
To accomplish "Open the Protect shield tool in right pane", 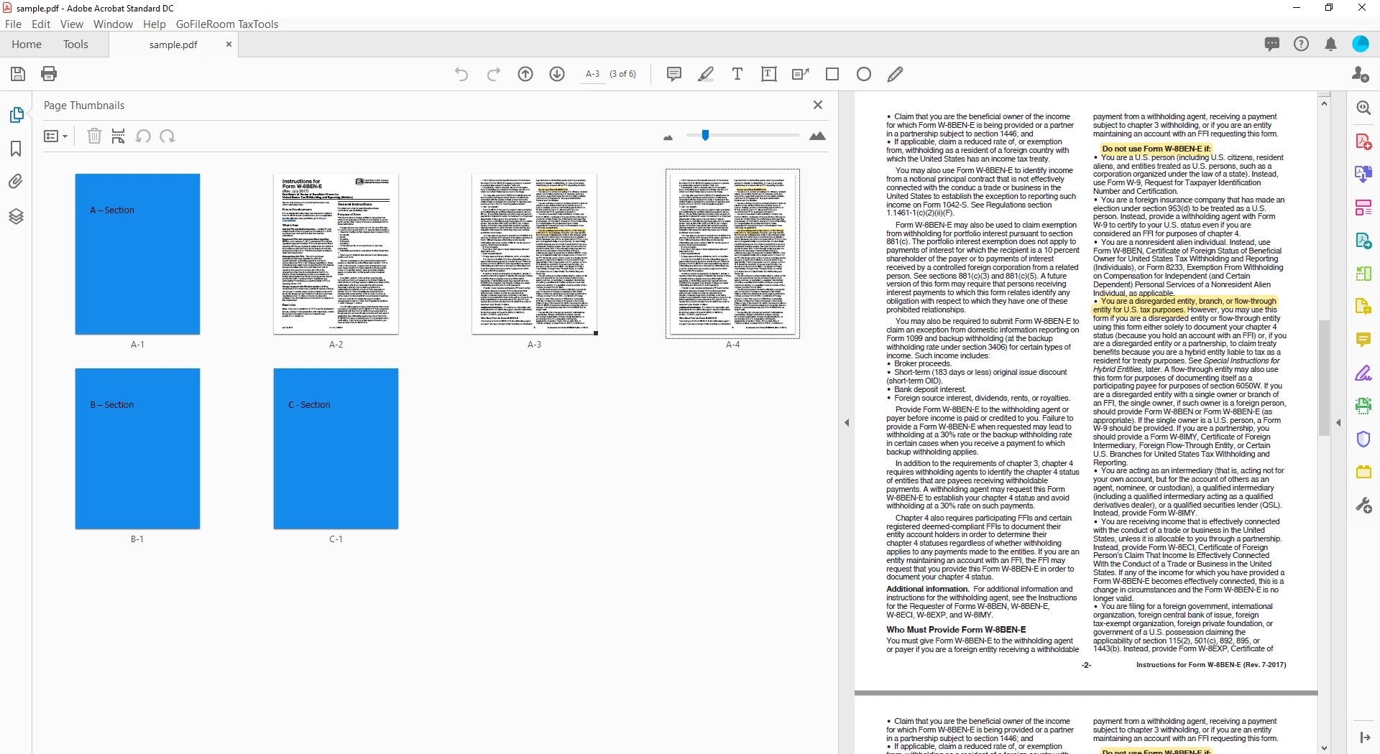I will [x=1363, y=439].
